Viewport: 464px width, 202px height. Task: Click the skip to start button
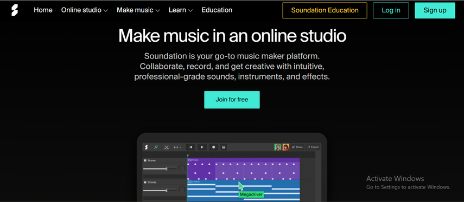[190, 147]
